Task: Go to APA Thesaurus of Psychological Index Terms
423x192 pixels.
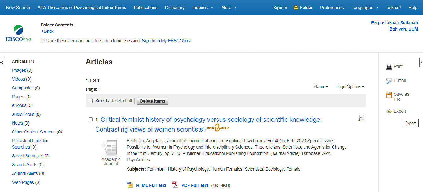Action: 82,8
